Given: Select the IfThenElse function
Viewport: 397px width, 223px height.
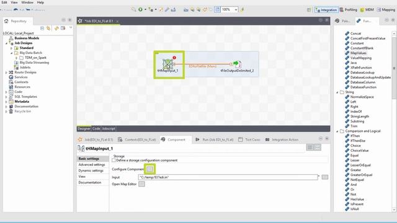Looking at the screenshot, I should pyautogui.click(x=358, y=141).
